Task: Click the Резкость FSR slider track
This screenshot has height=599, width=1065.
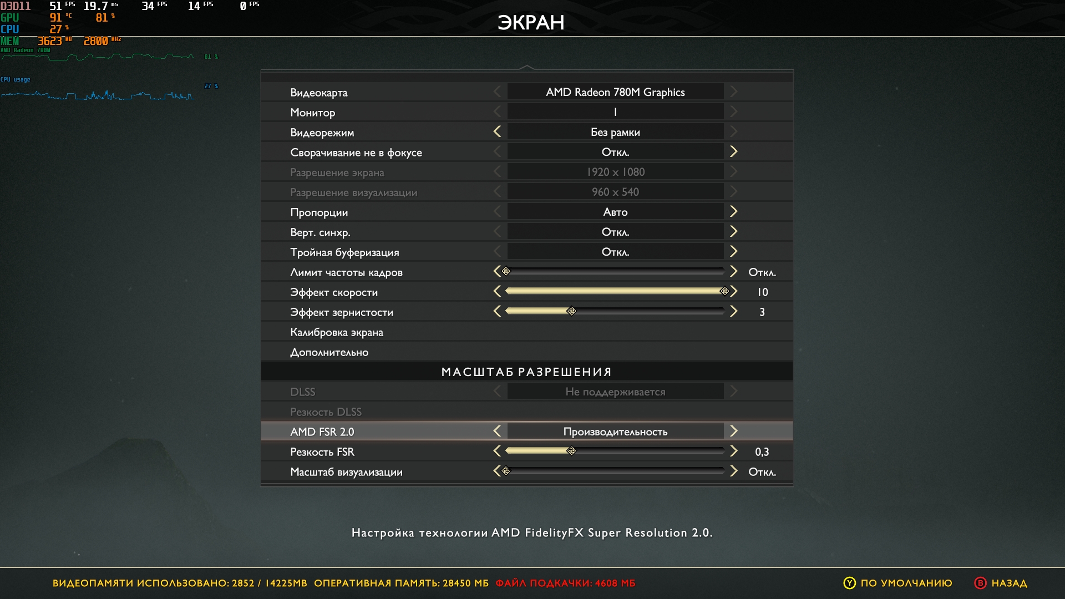Action: (615, 451)
